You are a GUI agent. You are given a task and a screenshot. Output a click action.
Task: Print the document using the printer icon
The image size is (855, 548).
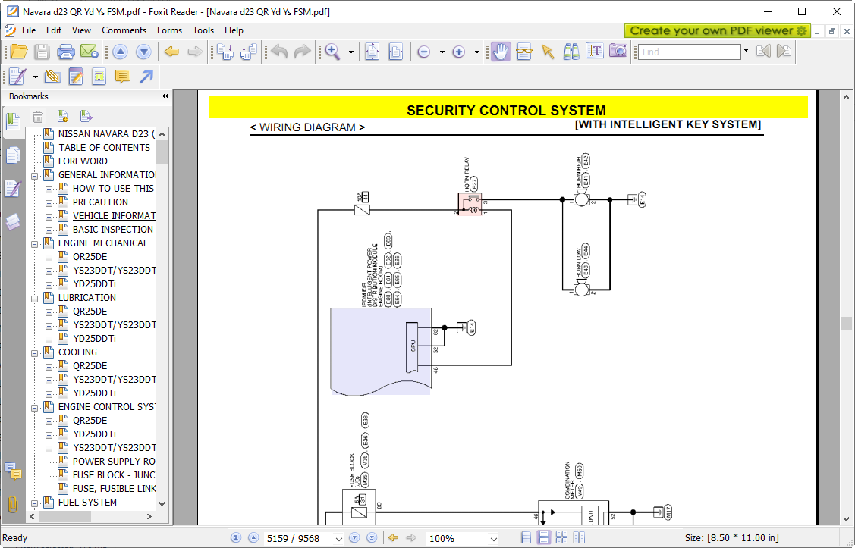pyautogui.click(x=66, y=52)
